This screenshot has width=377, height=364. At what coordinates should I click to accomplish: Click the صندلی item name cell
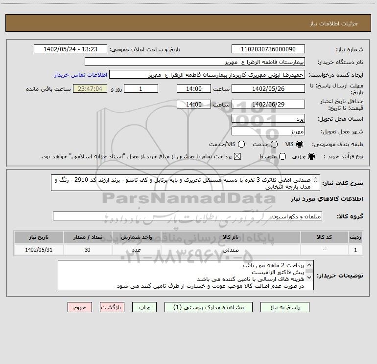pyautogui.click(x=230, y=250)
